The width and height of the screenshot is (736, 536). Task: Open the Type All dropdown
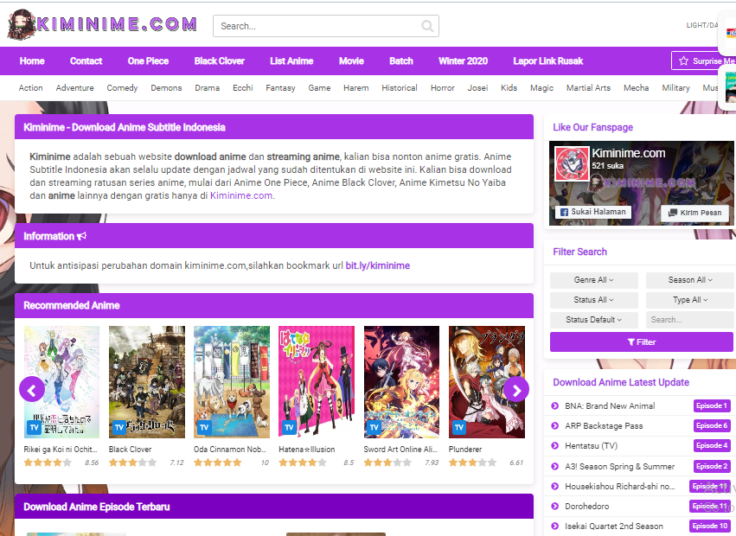[690, 300]
